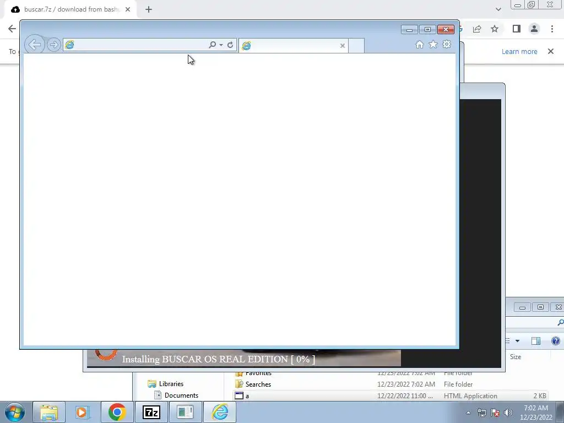Maximize the Internet Explorer window
The height and width of the screenshot is (423, 564).
click(x=427, y=30)
